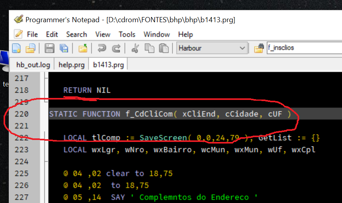The height and width of the screenshot is (203, 342).
Task: Click the NIL value on line 218
Action: point(104,90)
